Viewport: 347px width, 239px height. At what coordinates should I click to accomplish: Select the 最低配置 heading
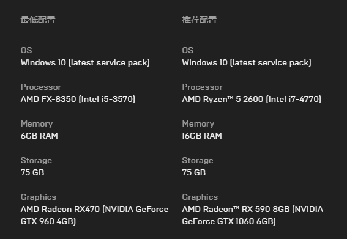pos(38,20)
